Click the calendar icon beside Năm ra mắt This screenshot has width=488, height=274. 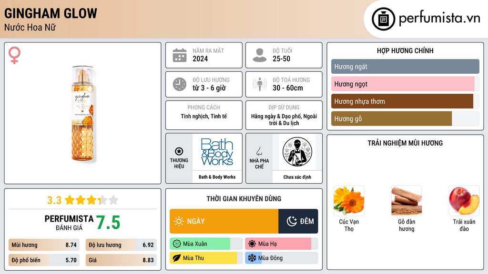180,55
